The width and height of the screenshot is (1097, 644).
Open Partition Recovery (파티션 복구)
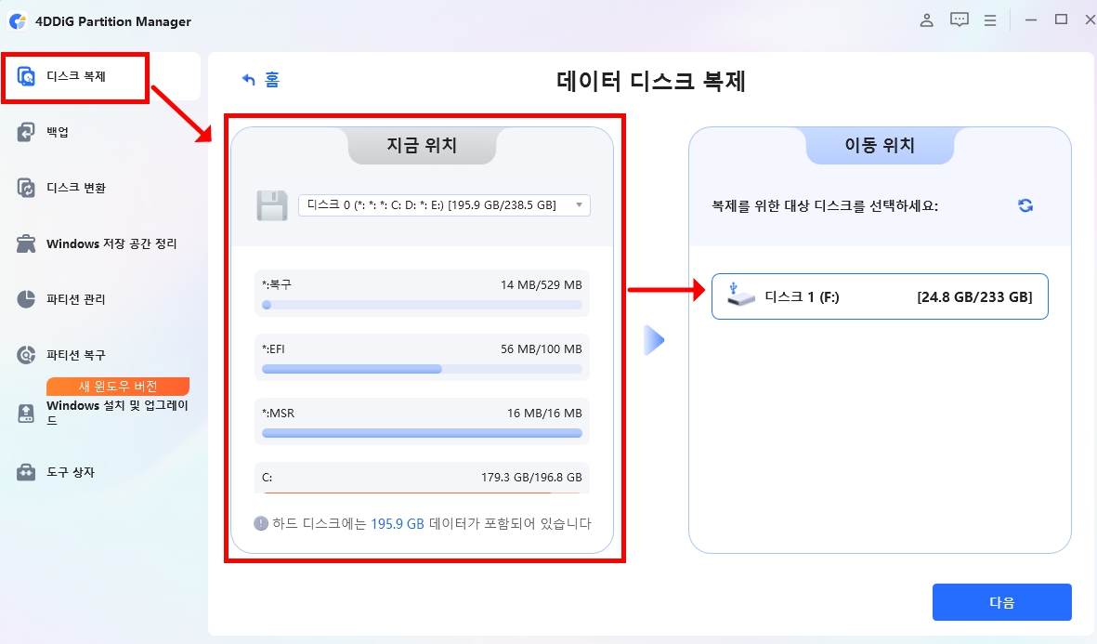[x=75, y=355]
